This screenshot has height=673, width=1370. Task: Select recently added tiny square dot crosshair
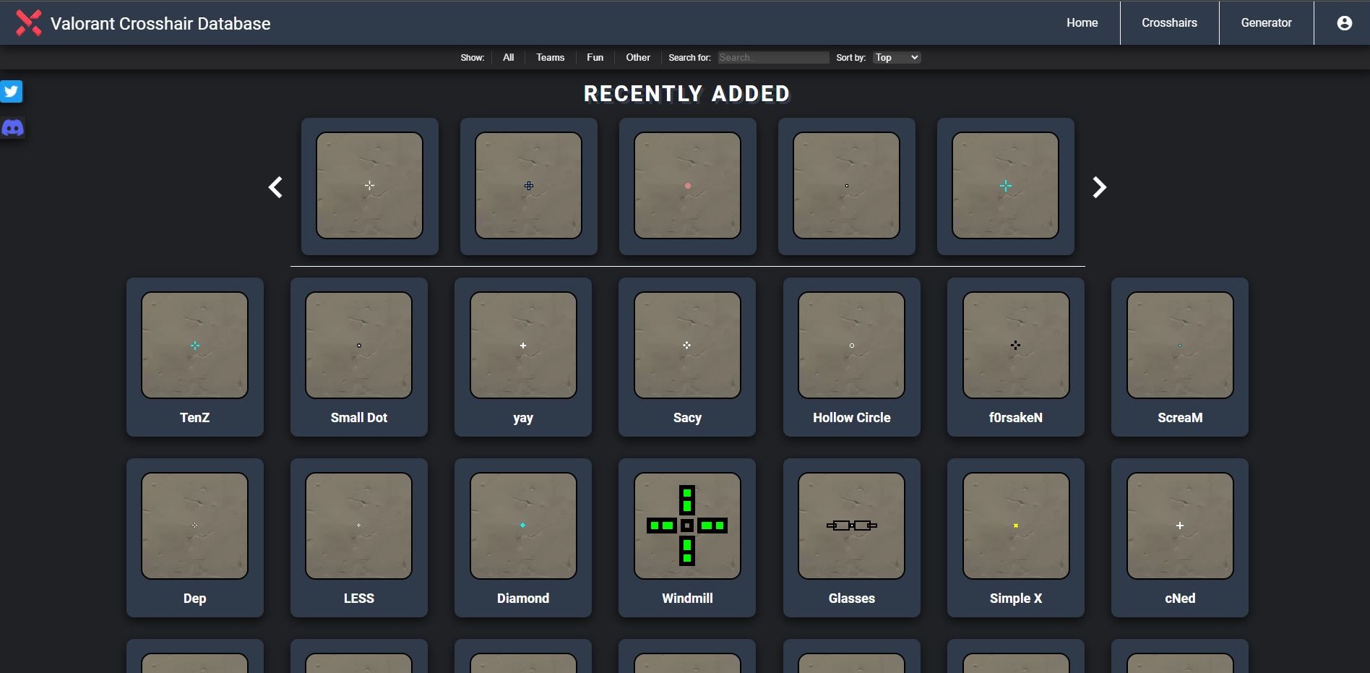847,187
